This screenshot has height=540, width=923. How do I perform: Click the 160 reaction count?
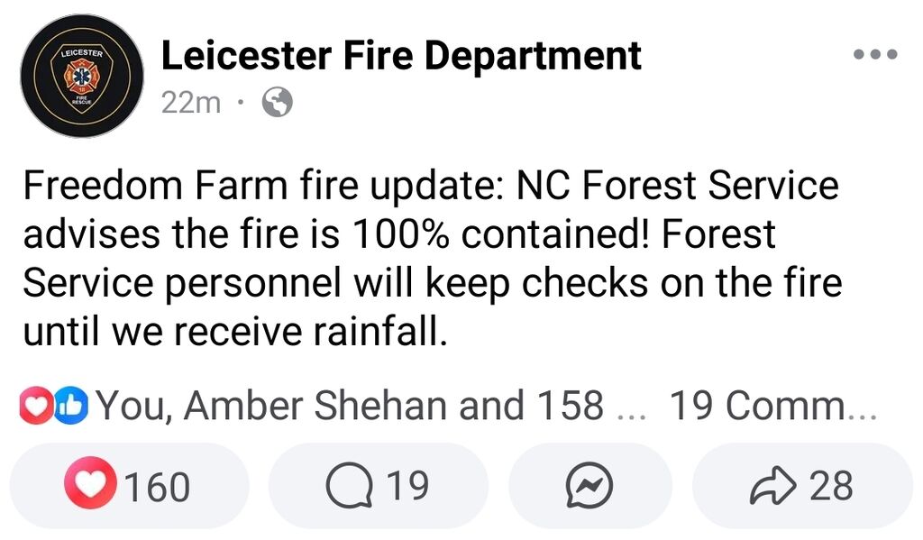point(157,487)
